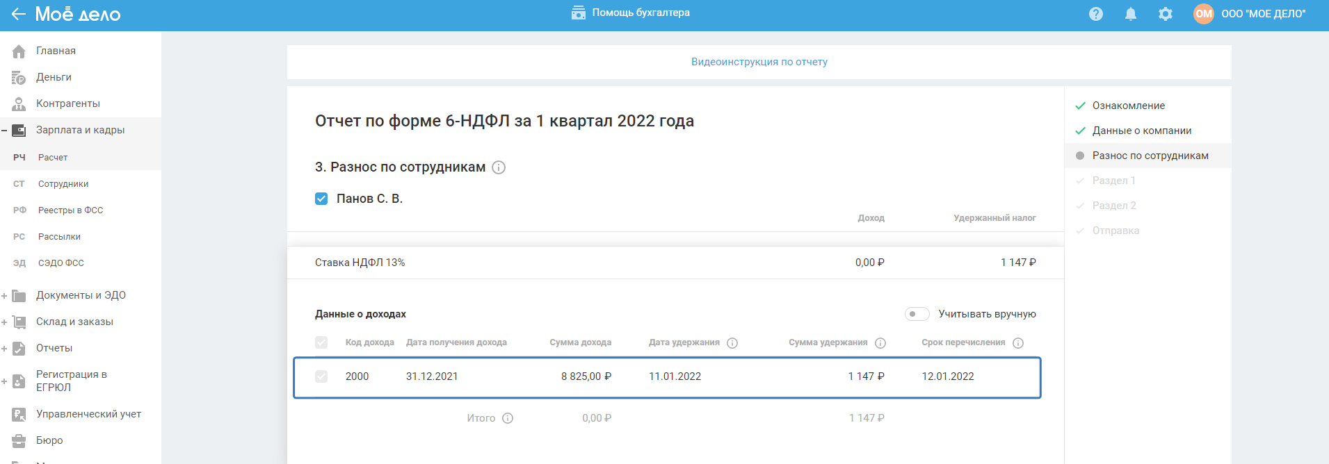Click info icon beside Дата удержания
The height and width of the screenshot is (464, 1329).
[732, 343]
